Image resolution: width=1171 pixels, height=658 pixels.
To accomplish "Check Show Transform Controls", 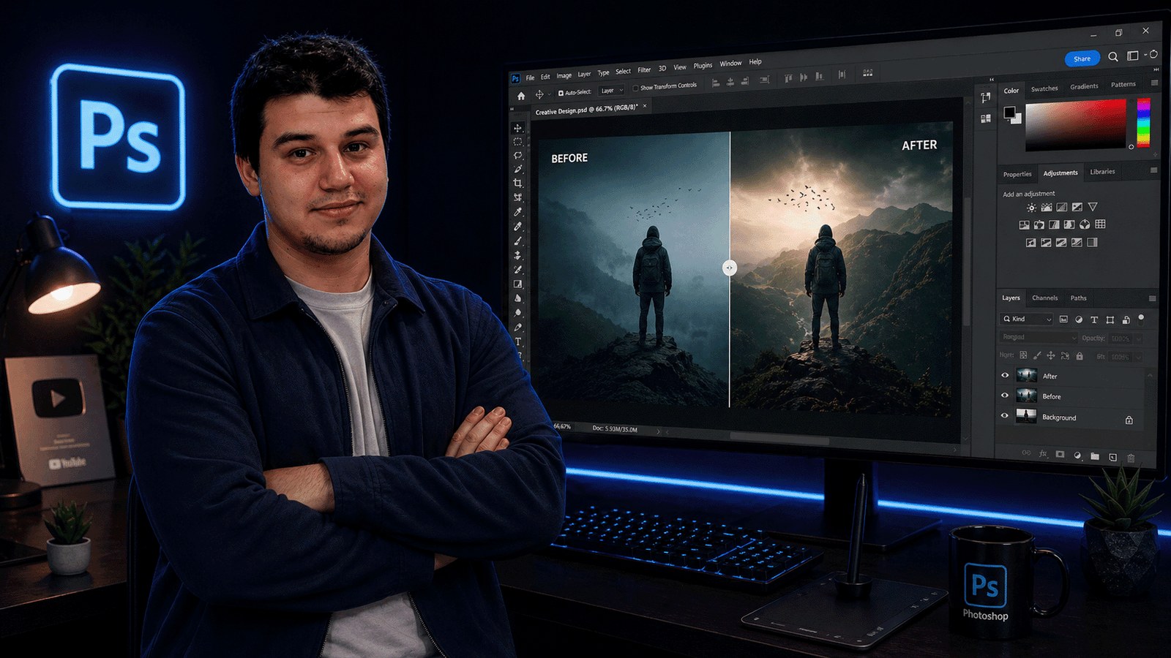I will click(635, 88).
